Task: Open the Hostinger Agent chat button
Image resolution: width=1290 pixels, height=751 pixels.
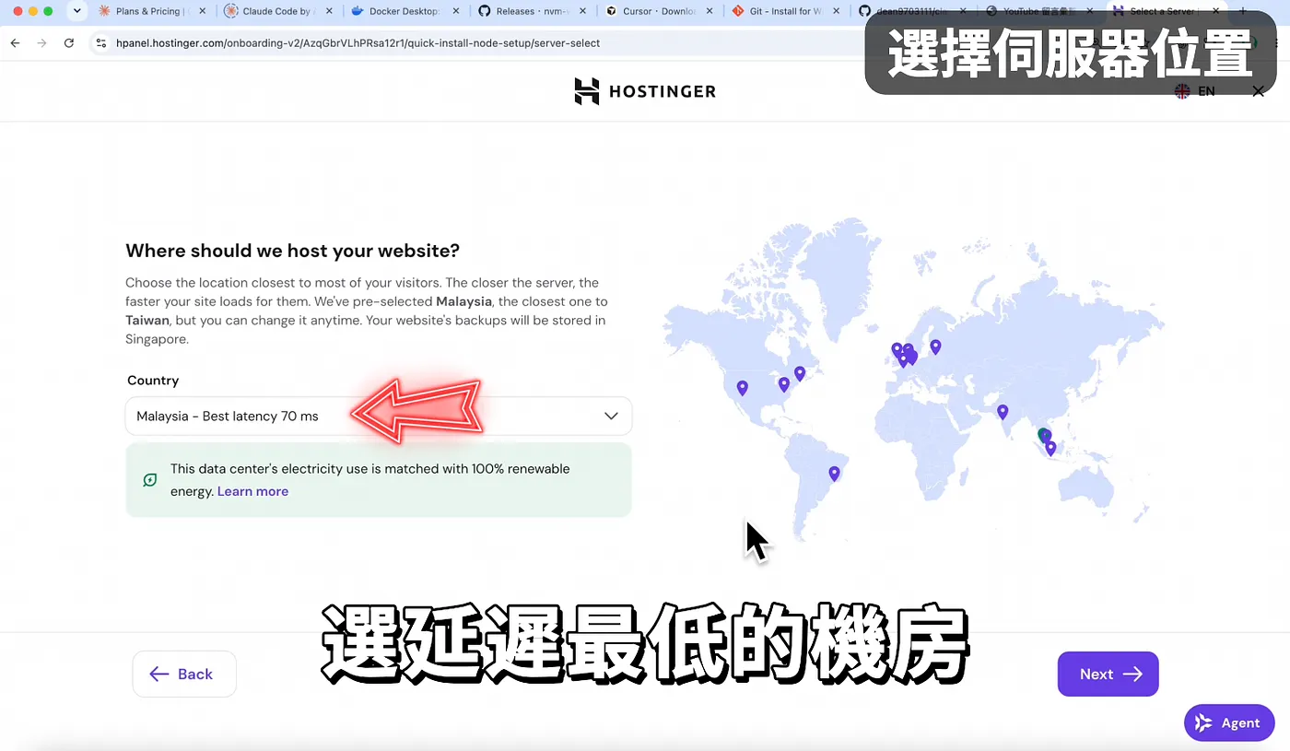Action: click(x=1229, y=723)
